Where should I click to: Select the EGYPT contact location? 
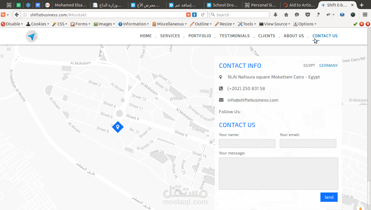click(x=309, y=65)
